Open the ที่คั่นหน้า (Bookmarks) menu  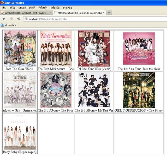coord(43,8)
